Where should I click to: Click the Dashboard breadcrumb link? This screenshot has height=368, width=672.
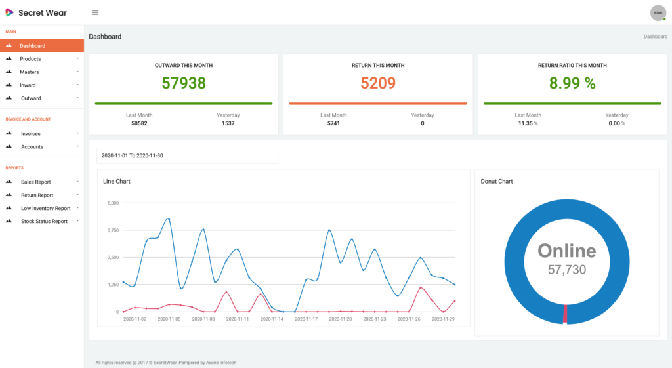coord(655,37)
